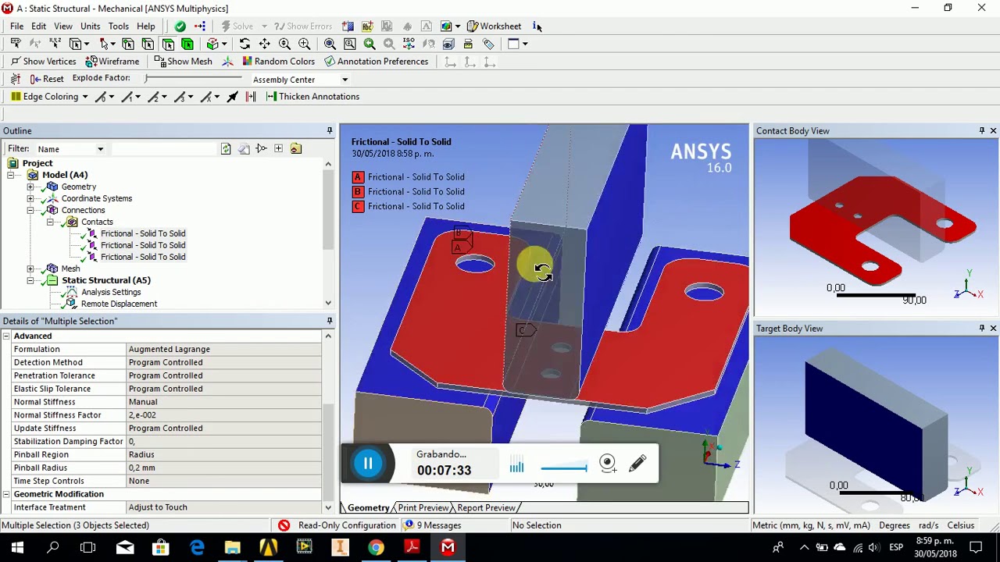Click the Worksheet button
The height and width of the screenshot is (562, 1000).
point(494,26)
